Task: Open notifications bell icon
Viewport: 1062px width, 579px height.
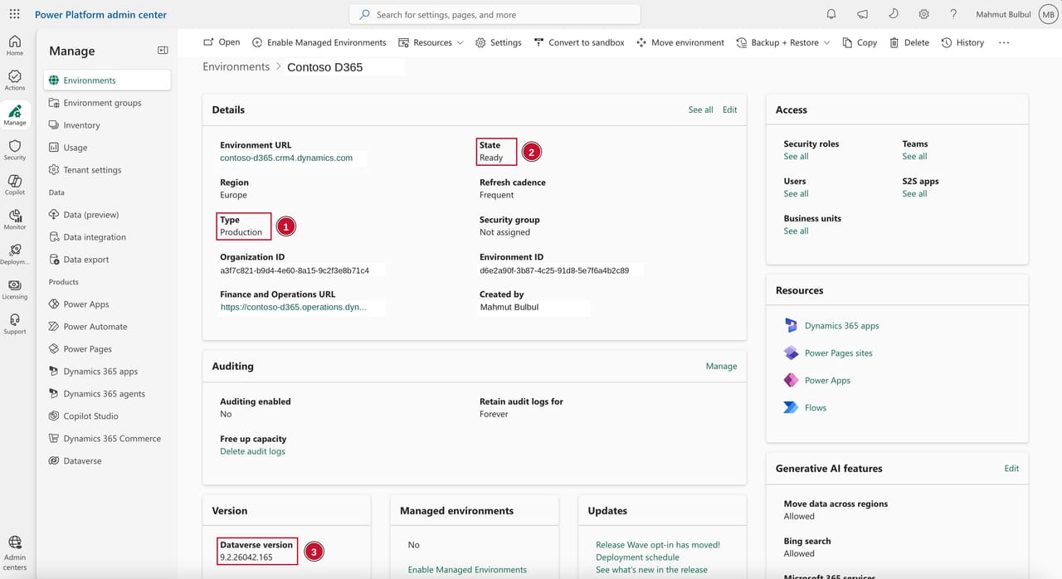Action: [x=831, y=14]
